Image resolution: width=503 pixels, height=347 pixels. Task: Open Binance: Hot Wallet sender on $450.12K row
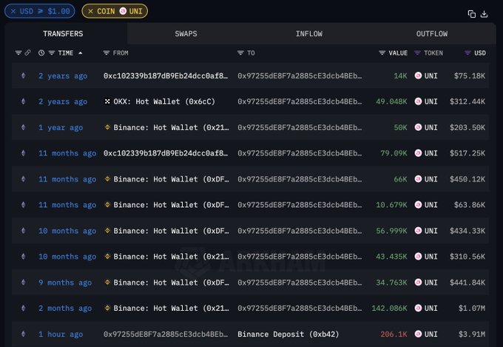(171, 180)
